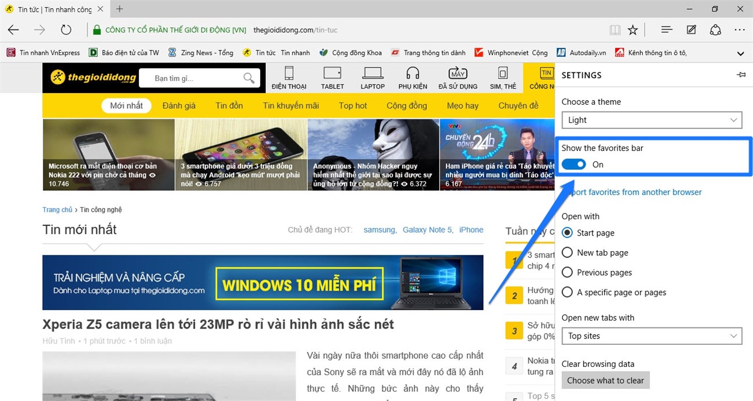
Task: Click the green lock security icon
Action: 96,30
